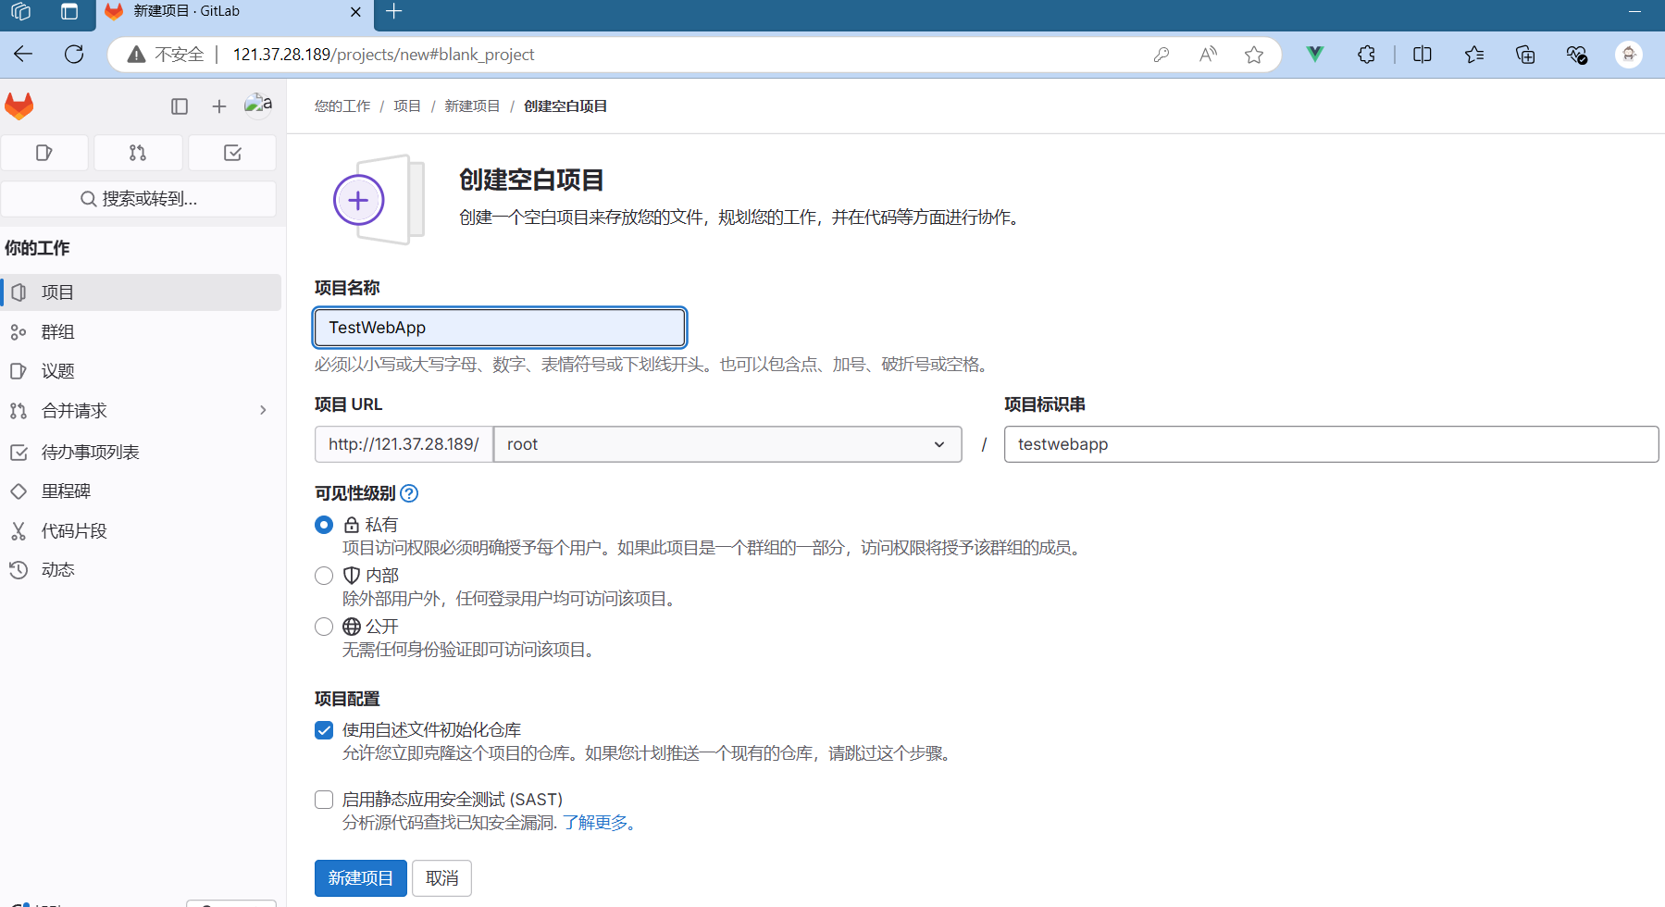Open Groups (群组) in the sidebar
Viewport: 1665px width, 907px height.
pos(141,332)
